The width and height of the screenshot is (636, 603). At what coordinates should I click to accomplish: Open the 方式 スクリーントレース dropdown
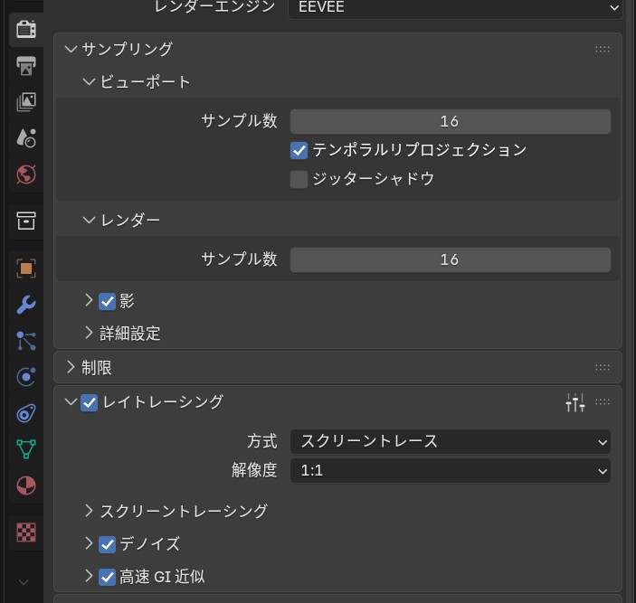(x=450, y=441)
